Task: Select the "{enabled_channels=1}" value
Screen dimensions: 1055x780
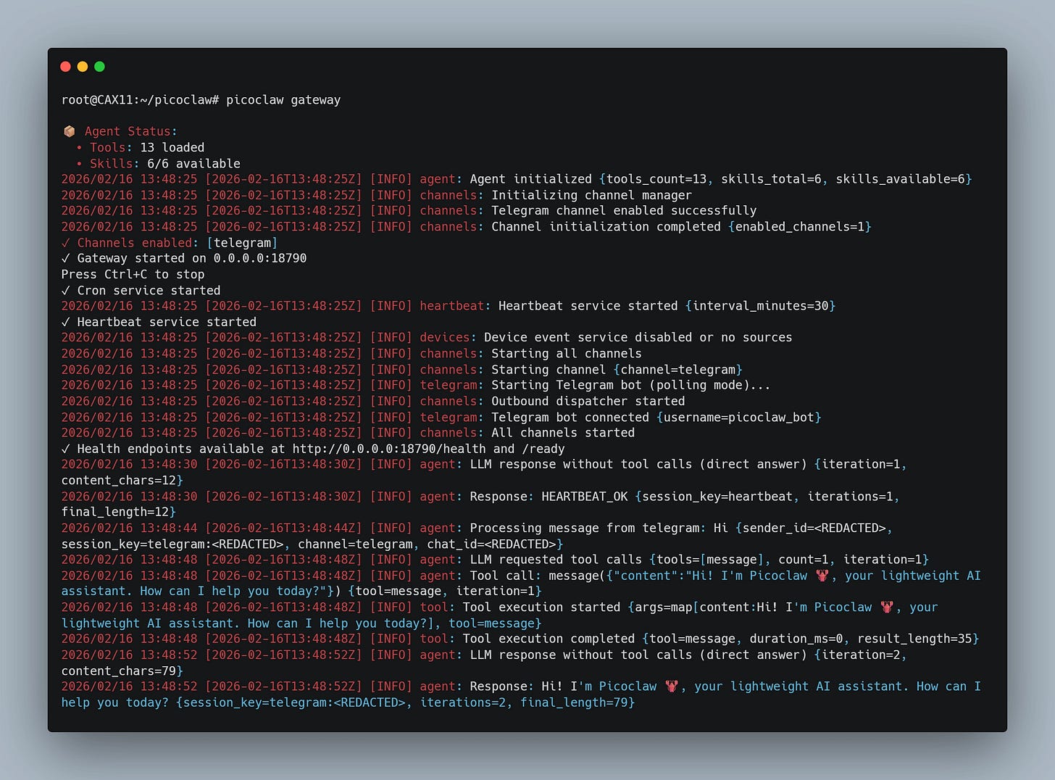Action: pyautogui.click(x=800, y=227)
